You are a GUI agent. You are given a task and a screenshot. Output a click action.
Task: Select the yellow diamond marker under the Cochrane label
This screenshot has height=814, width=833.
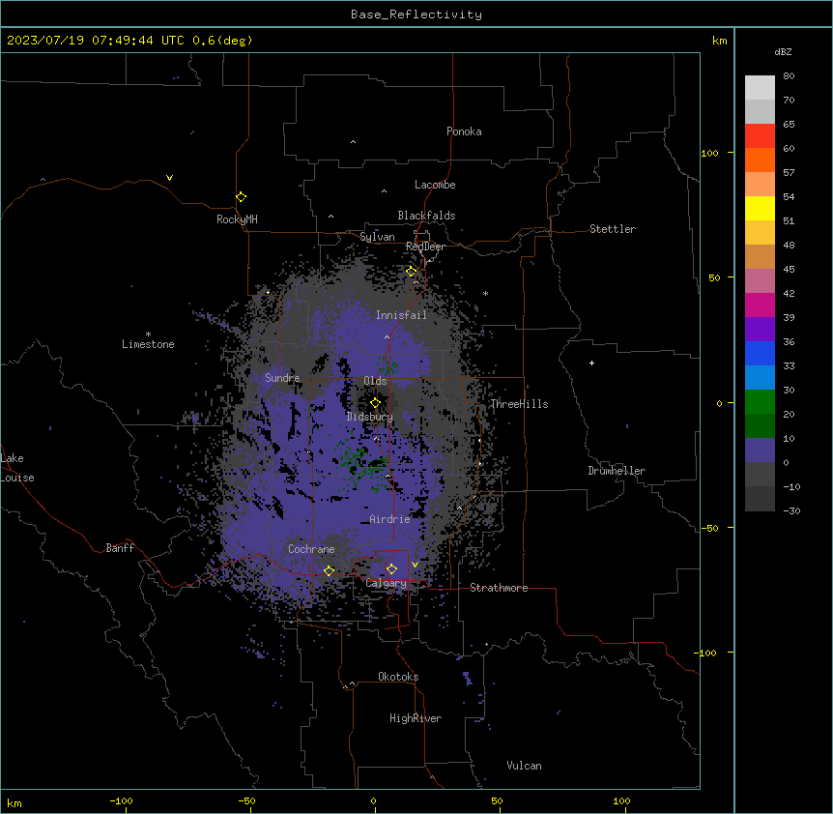tap(329, 570)
